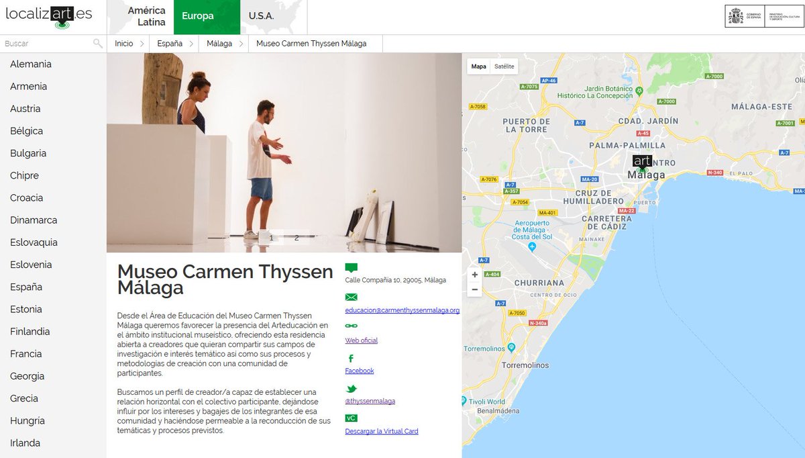Click the search magnifier icon
The image size is (805, 458).
pyautogui.click(x=98, y=44)
